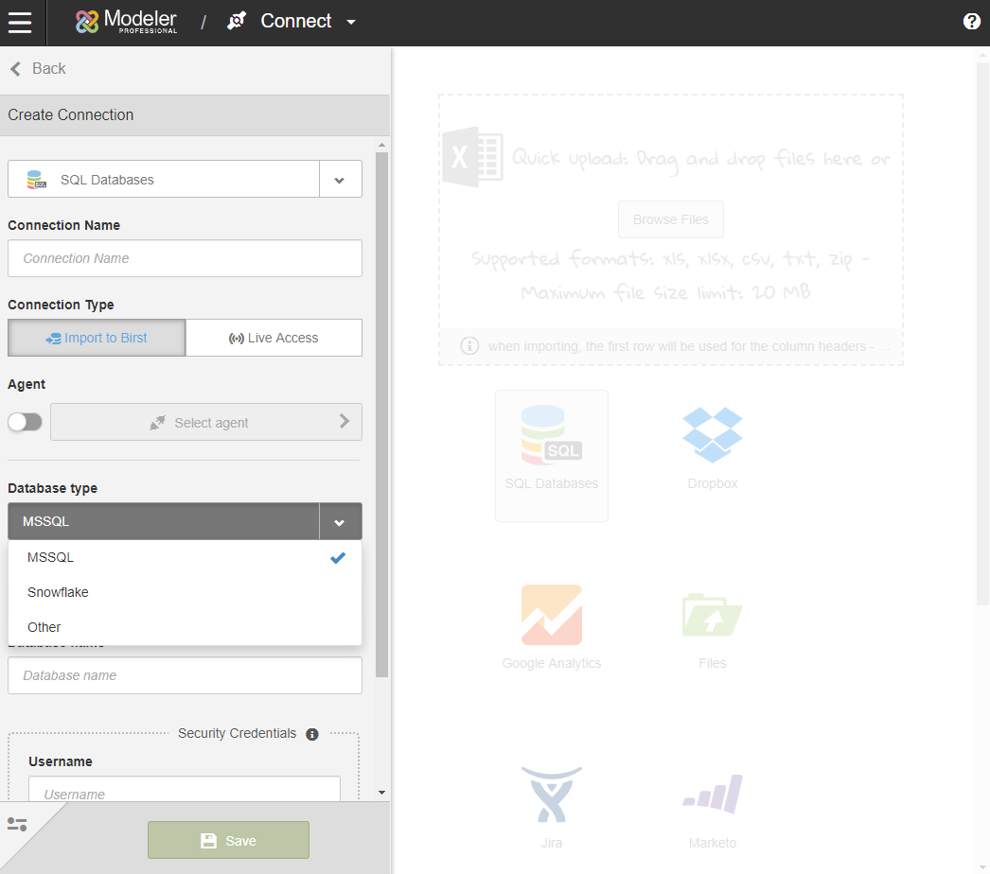Collapse the Database type dropdown arrow

coord(340,521)
